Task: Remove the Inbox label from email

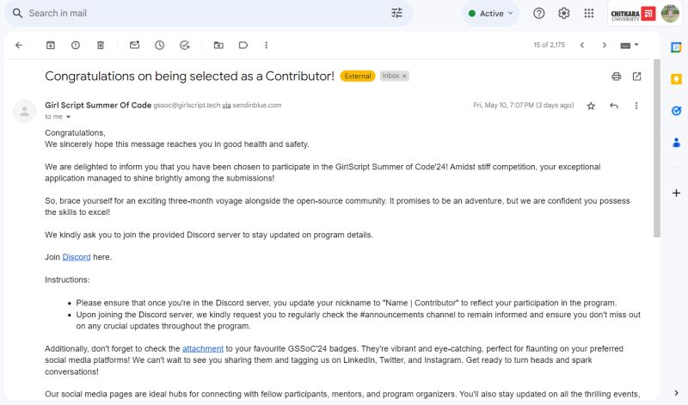Action: tap(405, 77)
